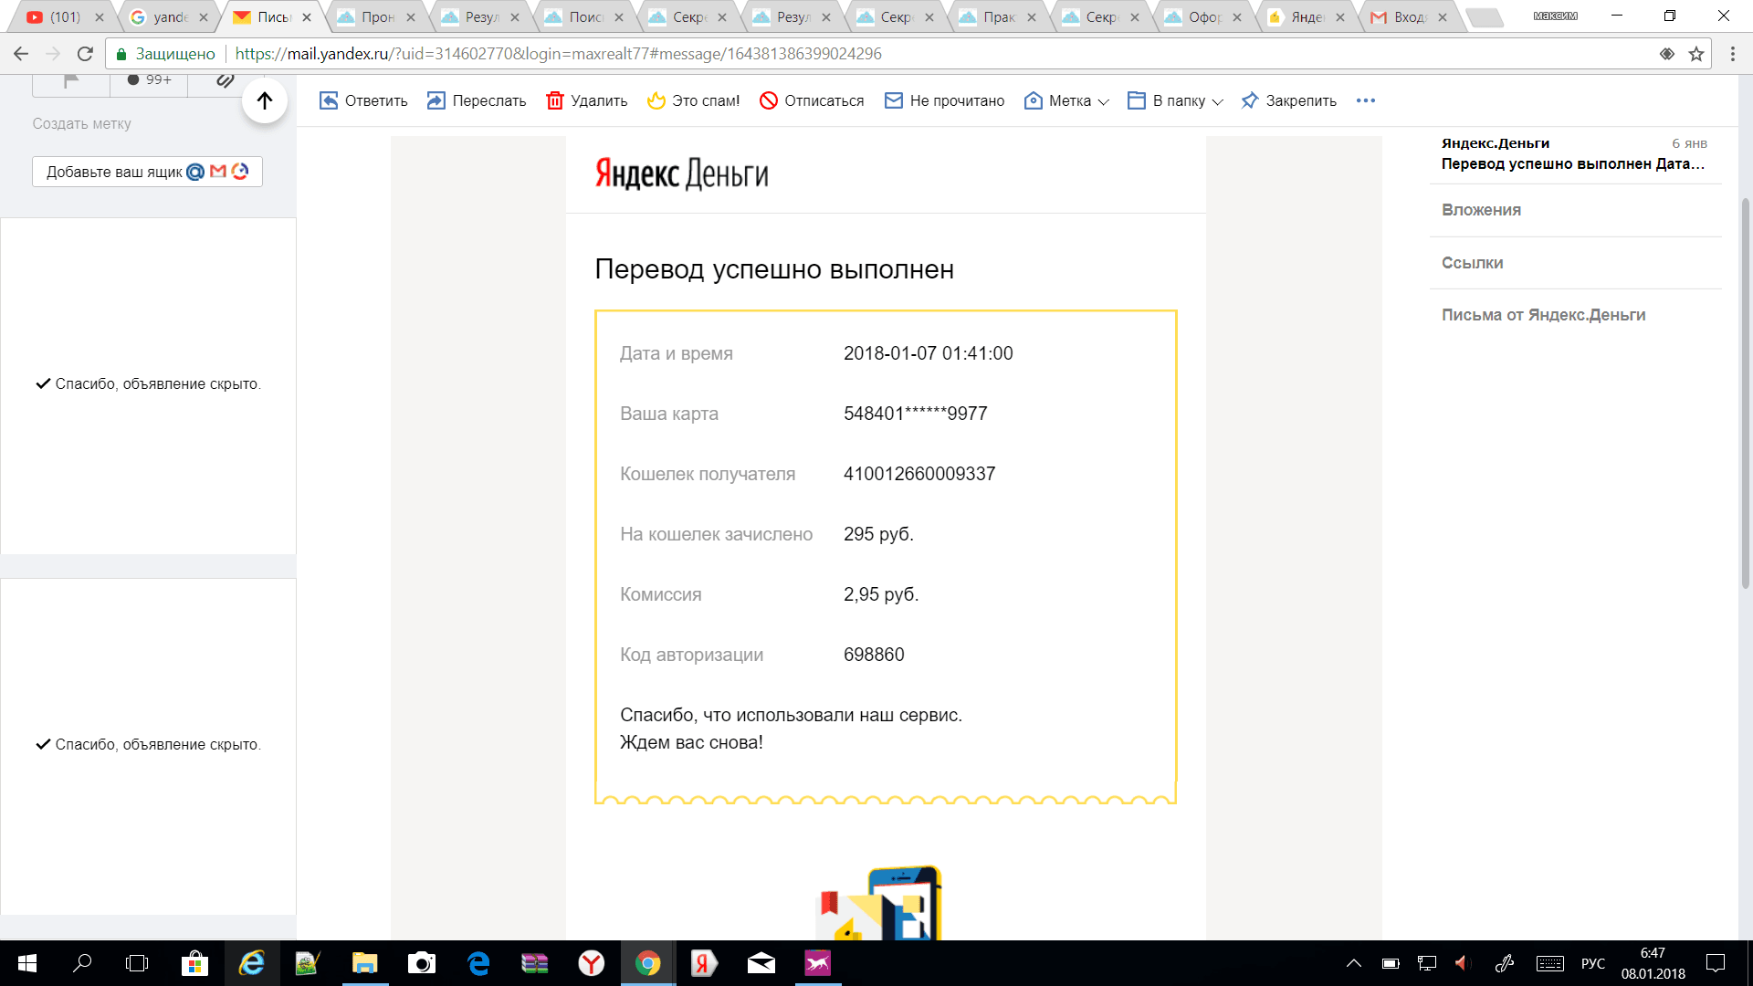Open the Camera app from taskbar
This screenshot has height=986, width=1753.
[422, 963]
